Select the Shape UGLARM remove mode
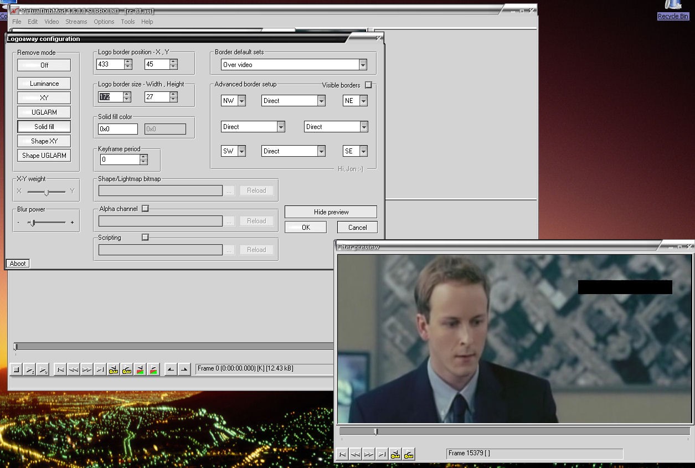 pyautogui.click(x=44, y=156)
